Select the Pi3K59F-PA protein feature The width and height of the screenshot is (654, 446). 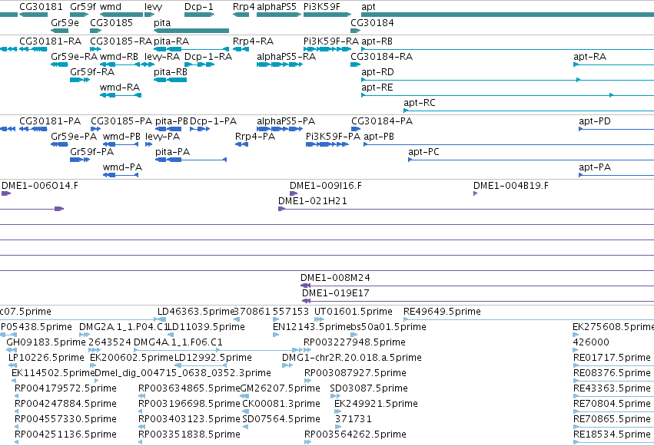click(327, 144)
